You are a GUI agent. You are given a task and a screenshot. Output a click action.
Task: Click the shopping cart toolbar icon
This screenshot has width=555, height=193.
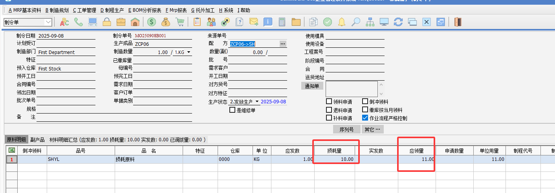(180, 22)
